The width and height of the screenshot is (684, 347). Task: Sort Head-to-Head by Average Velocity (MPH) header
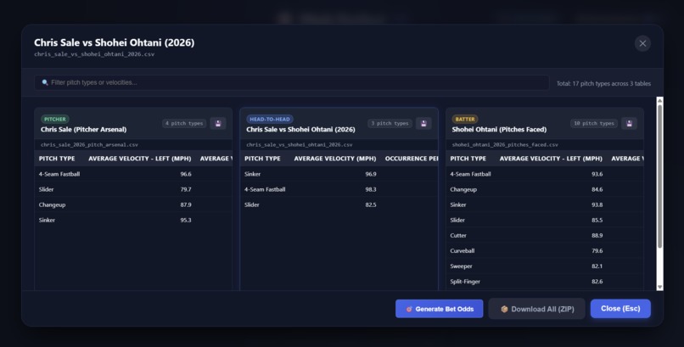(335, 159)
